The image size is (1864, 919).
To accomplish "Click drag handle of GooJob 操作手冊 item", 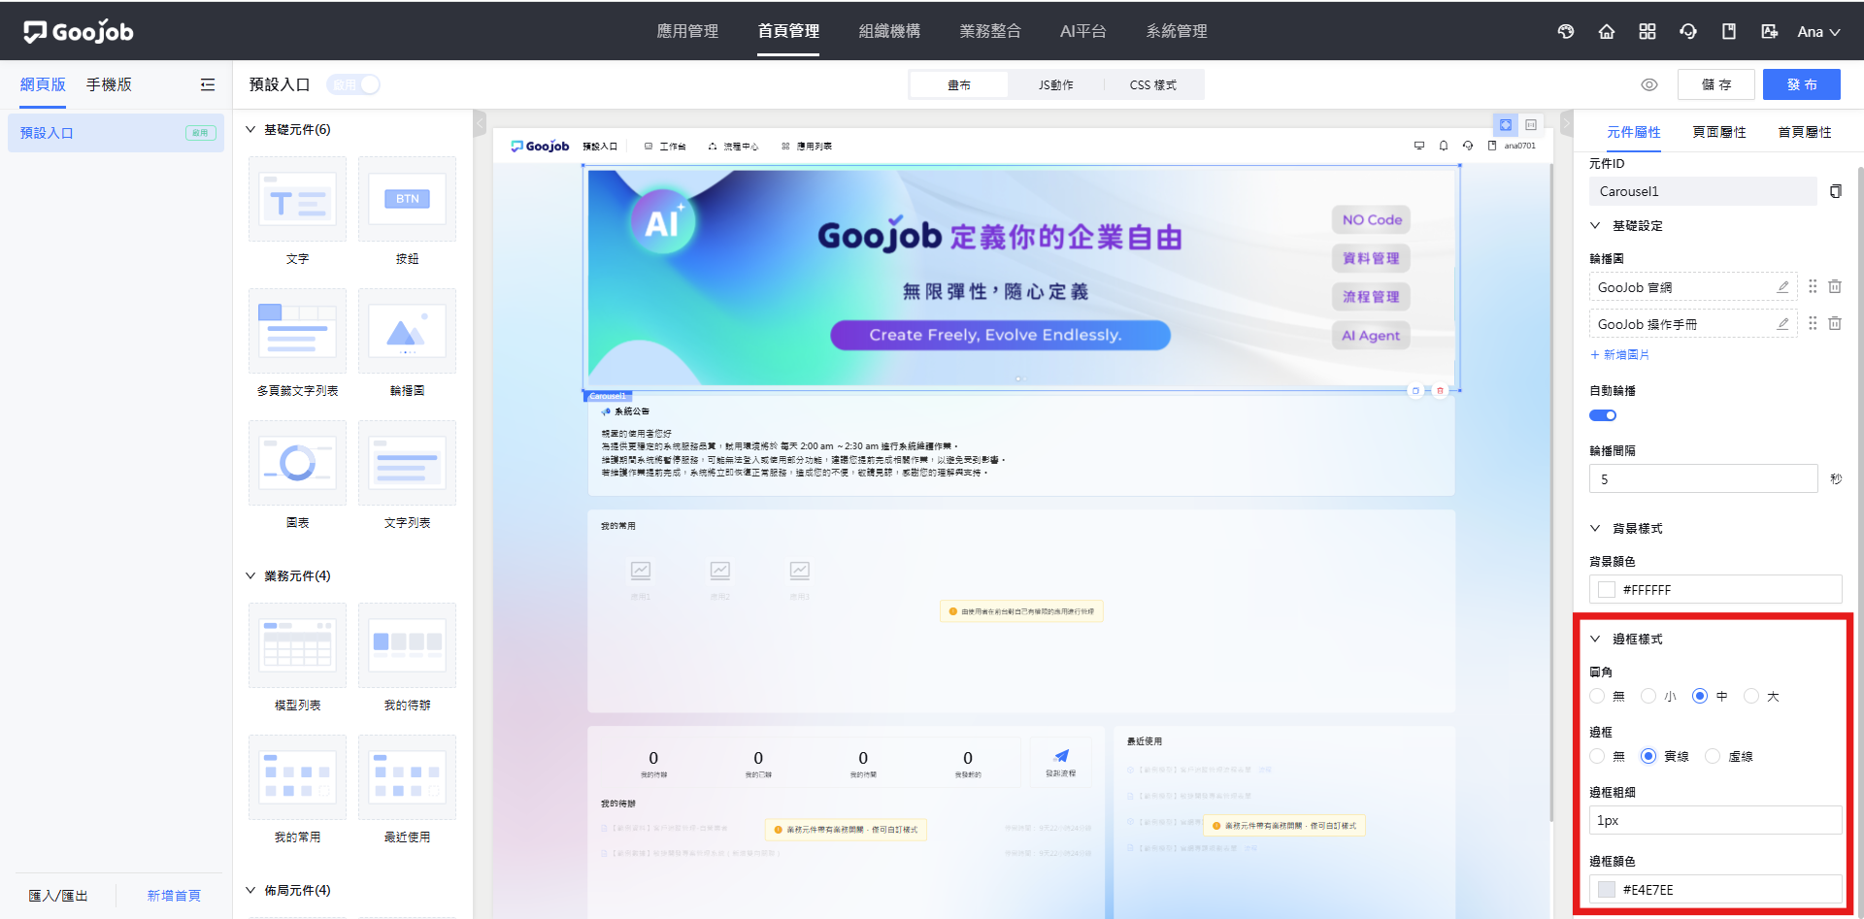I will coord(1813,323).
